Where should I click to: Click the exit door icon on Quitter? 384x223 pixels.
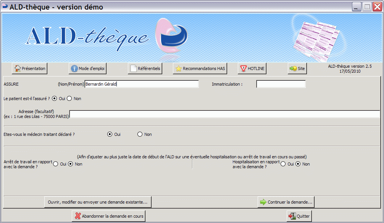coord(292,216)
